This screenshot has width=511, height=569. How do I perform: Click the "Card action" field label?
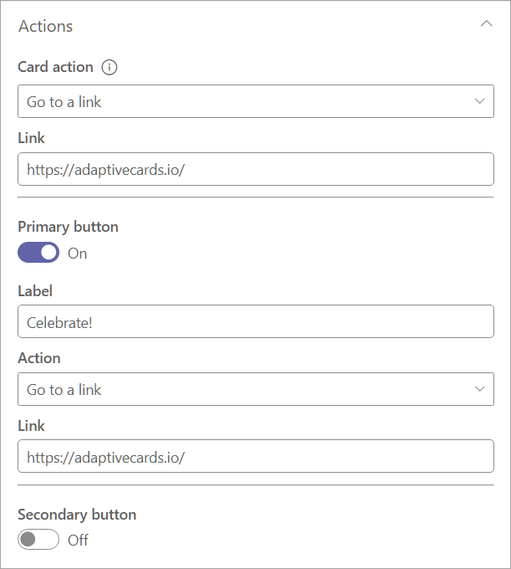point(55,67)
